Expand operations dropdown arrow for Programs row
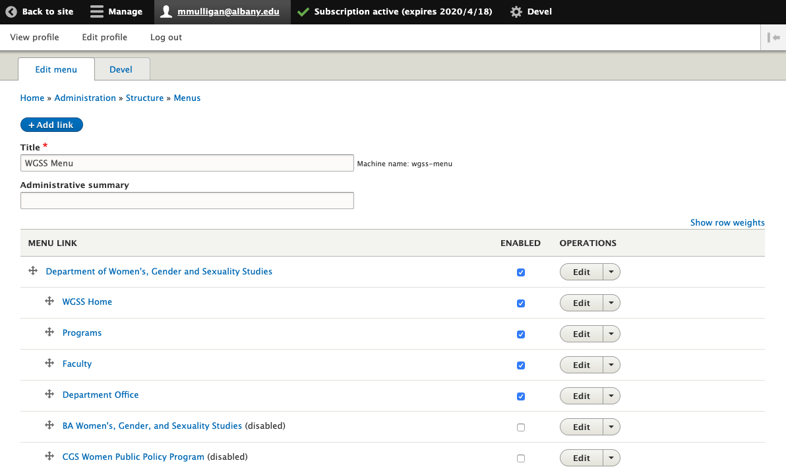Screen dimensions: 786x473 pyautogui.click(x=611, y=334)
